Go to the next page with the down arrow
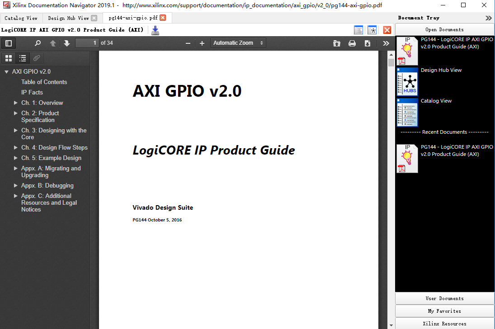495x329 pixels. coord(67,43)
